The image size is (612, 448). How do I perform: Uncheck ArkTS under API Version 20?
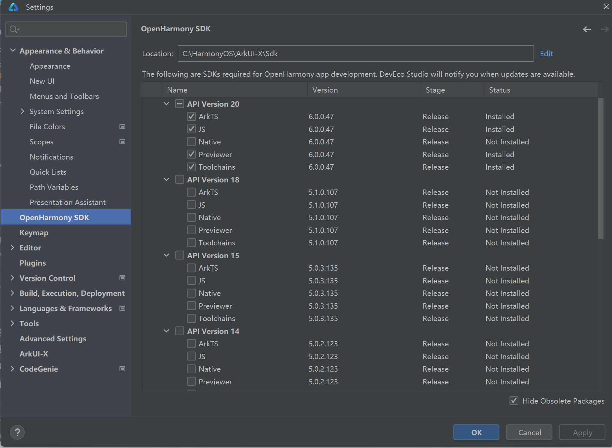pyautogui.click(x=191, y=116)
